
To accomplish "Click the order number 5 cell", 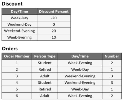I will pos(17,89).
